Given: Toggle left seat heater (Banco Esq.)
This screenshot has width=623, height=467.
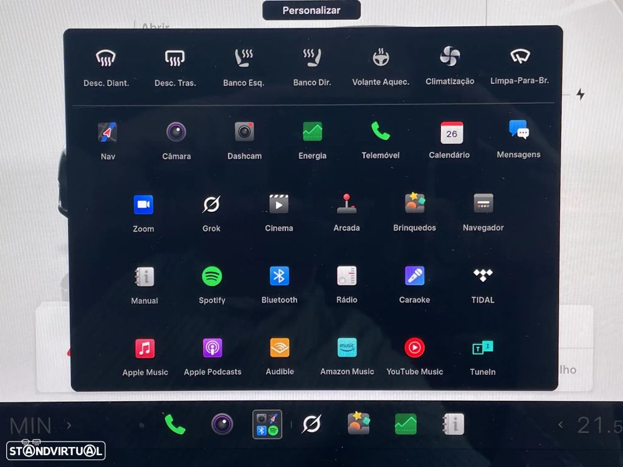Looking at the screenshot, I should point(244,58).
